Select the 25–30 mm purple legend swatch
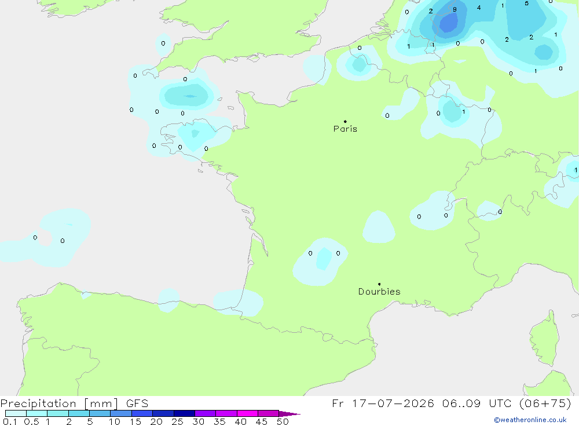This screenshot has width=579, height=425. click(184, 413)
